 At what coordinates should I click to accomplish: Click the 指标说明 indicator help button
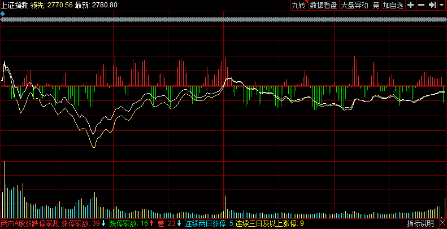pos(420,224)
